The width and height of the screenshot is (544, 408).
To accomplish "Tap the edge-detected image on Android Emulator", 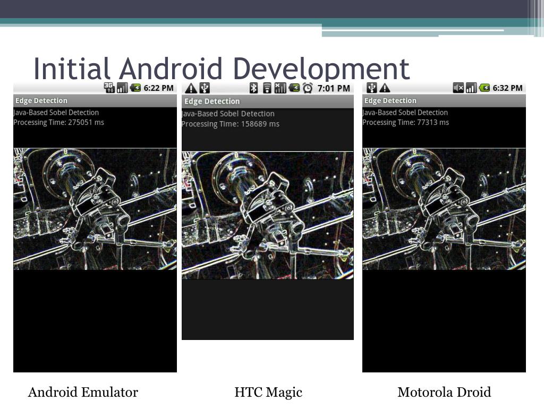I will click(95, 209).
